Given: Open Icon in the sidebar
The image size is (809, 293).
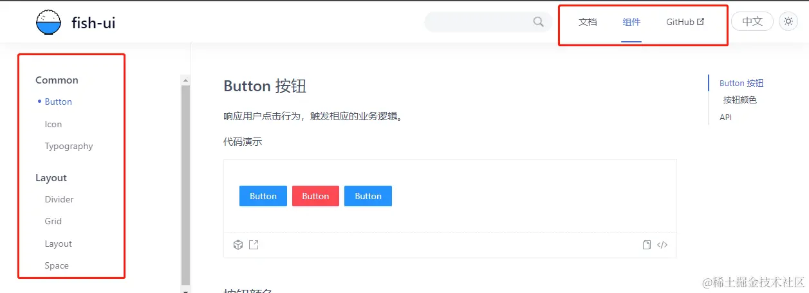Looking at the screenshot, I should click(53, 124).
